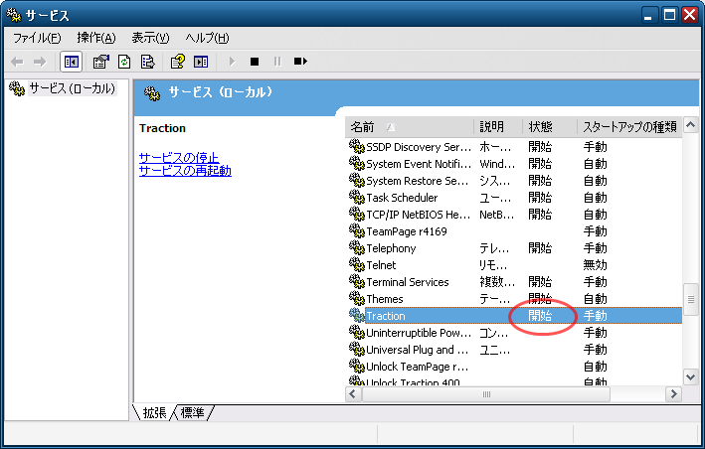Screen dimensions: 705x449
Task: Click the gear icon next to Telnet
Action: [357, 264]
